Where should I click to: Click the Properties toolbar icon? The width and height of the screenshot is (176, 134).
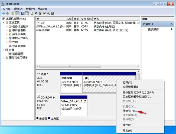coord(40,13)
